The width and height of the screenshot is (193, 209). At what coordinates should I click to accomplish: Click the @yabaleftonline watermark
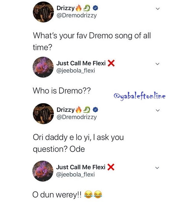point(140,96)
